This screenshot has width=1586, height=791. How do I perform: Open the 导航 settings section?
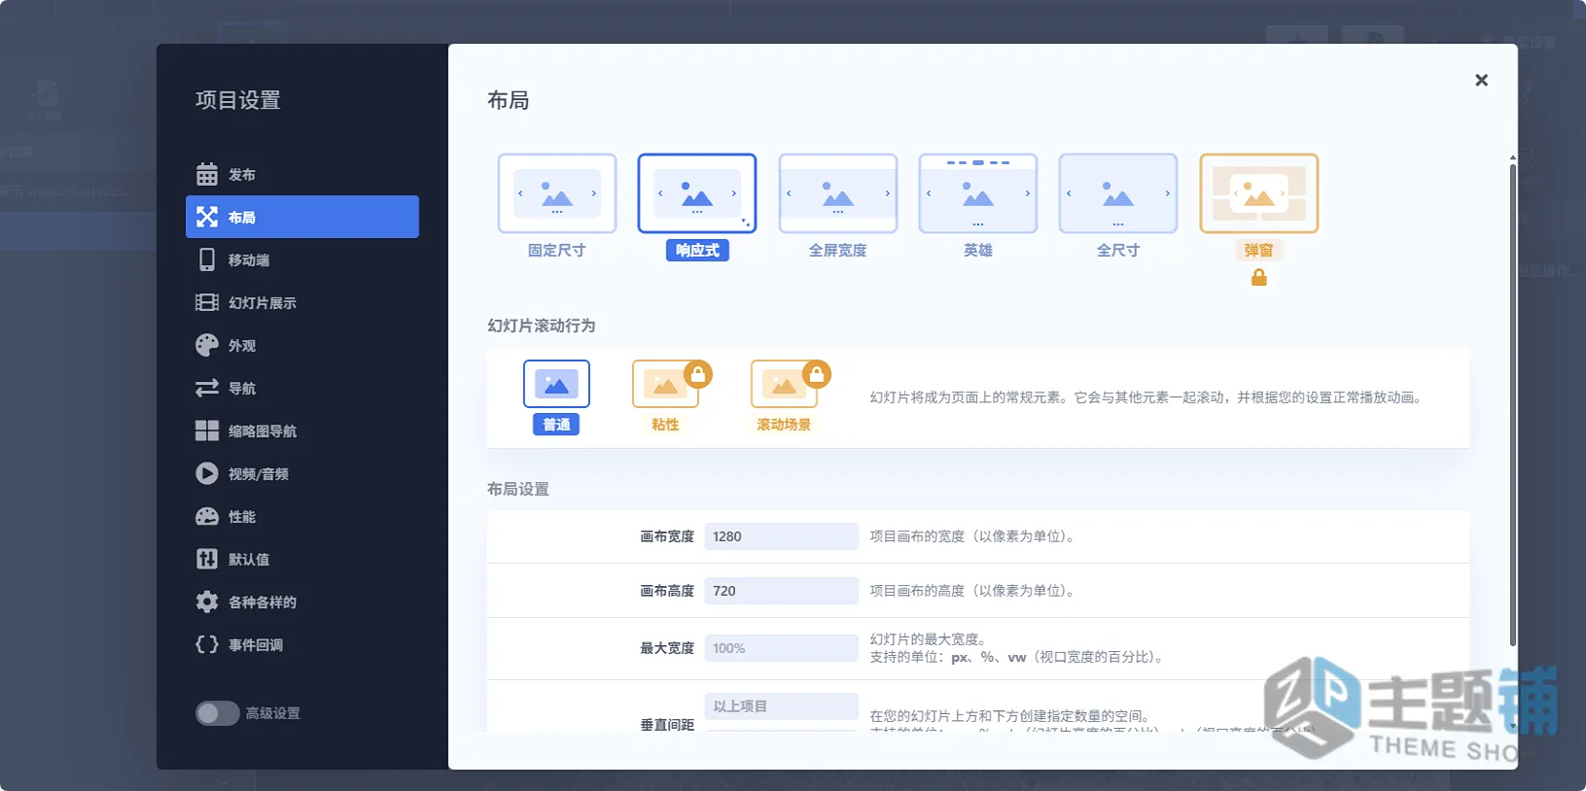(302, 388)
